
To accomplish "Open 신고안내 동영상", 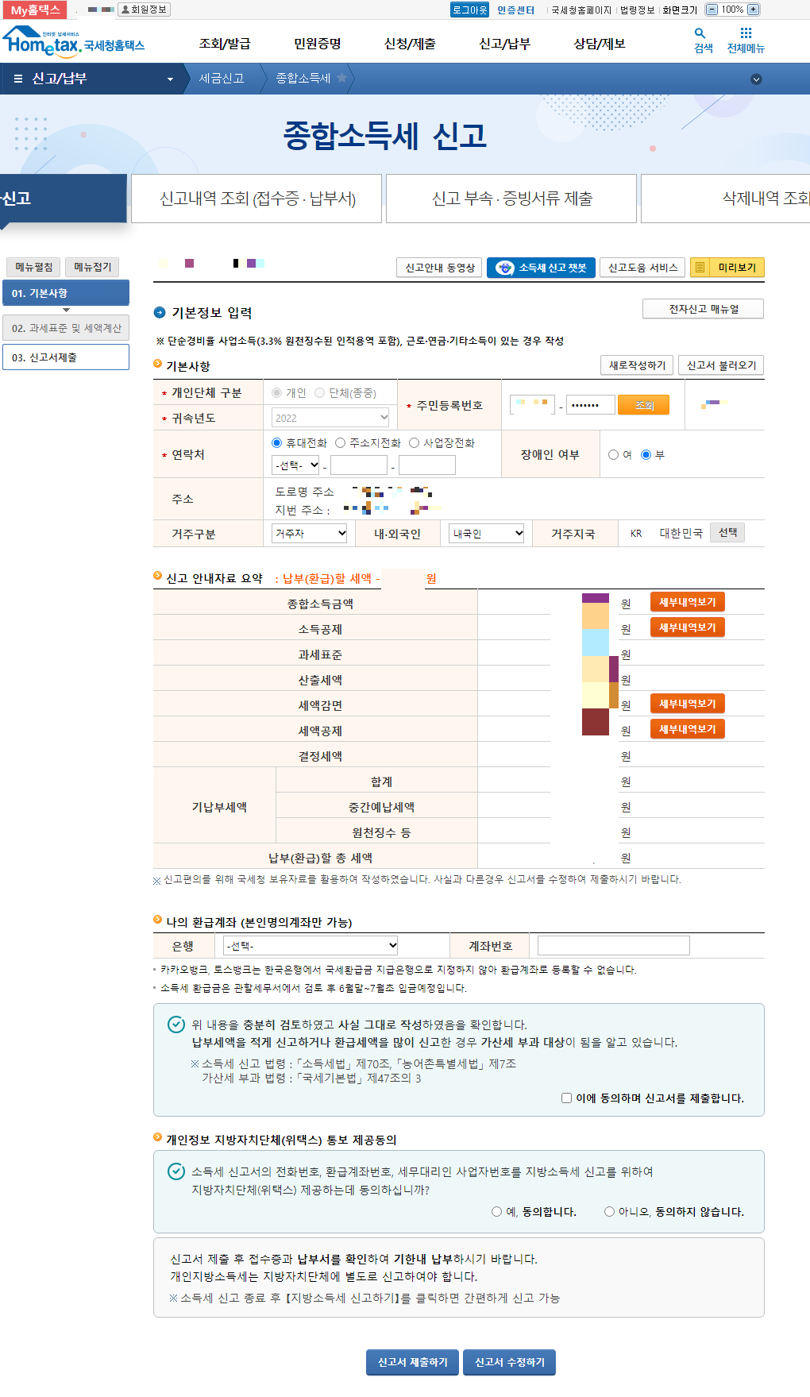I will pos(439,268).
